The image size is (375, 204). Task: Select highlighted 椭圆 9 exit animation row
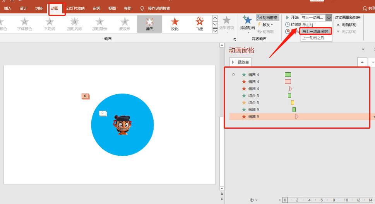point(301,117)
